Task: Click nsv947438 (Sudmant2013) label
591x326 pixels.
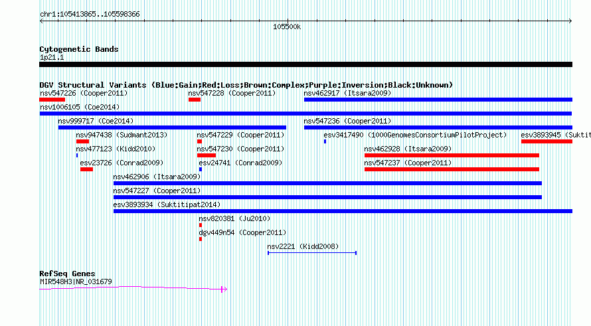Action: coord(122,135)
